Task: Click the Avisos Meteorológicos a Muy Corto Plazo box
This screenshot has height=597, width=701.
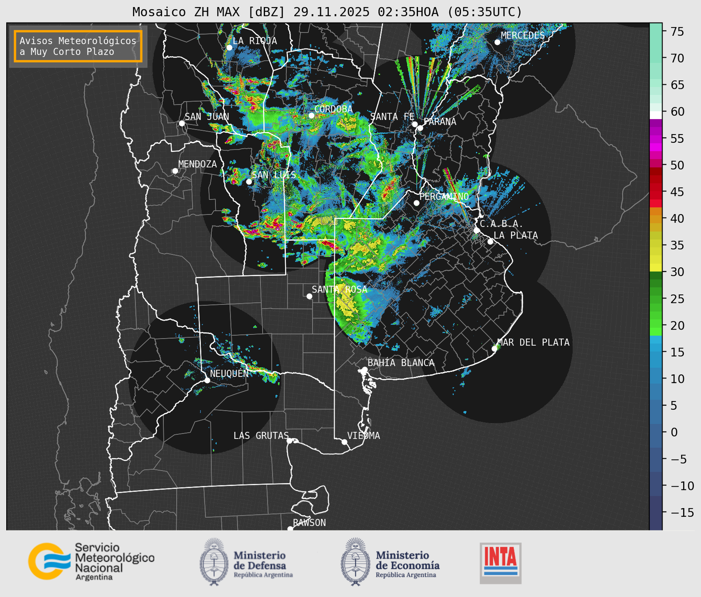Action: click(78, 46)
